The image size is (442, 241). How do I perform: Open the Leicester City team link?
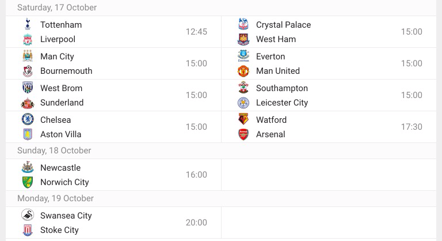[282, 103]
